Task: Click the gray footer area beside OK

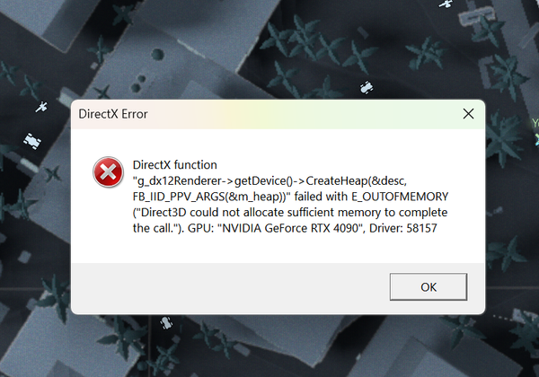Action: (230, 288)
